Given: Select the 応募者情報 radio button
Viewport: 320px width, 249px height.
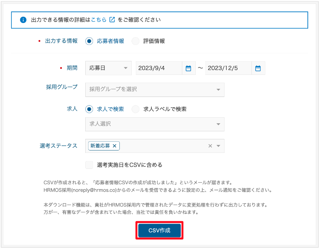Looking at the screenshot, I should click(x=89, y=41).
